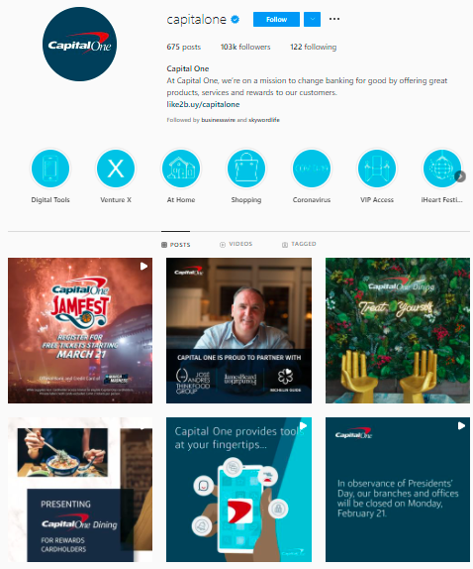
Task: Open the Shopping bag highlight
Action: pos(246,169)
